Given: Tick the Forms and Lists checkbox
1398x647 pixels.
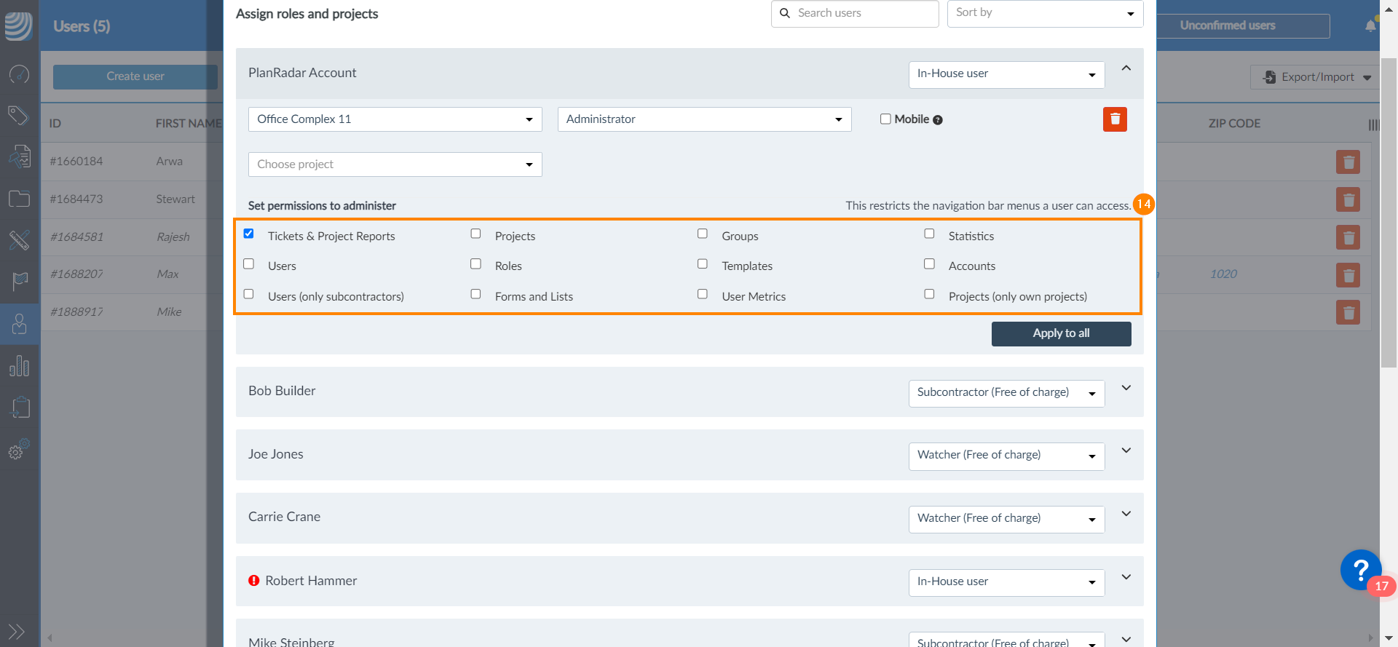Looking at the screenshot, I should point(475,294).
